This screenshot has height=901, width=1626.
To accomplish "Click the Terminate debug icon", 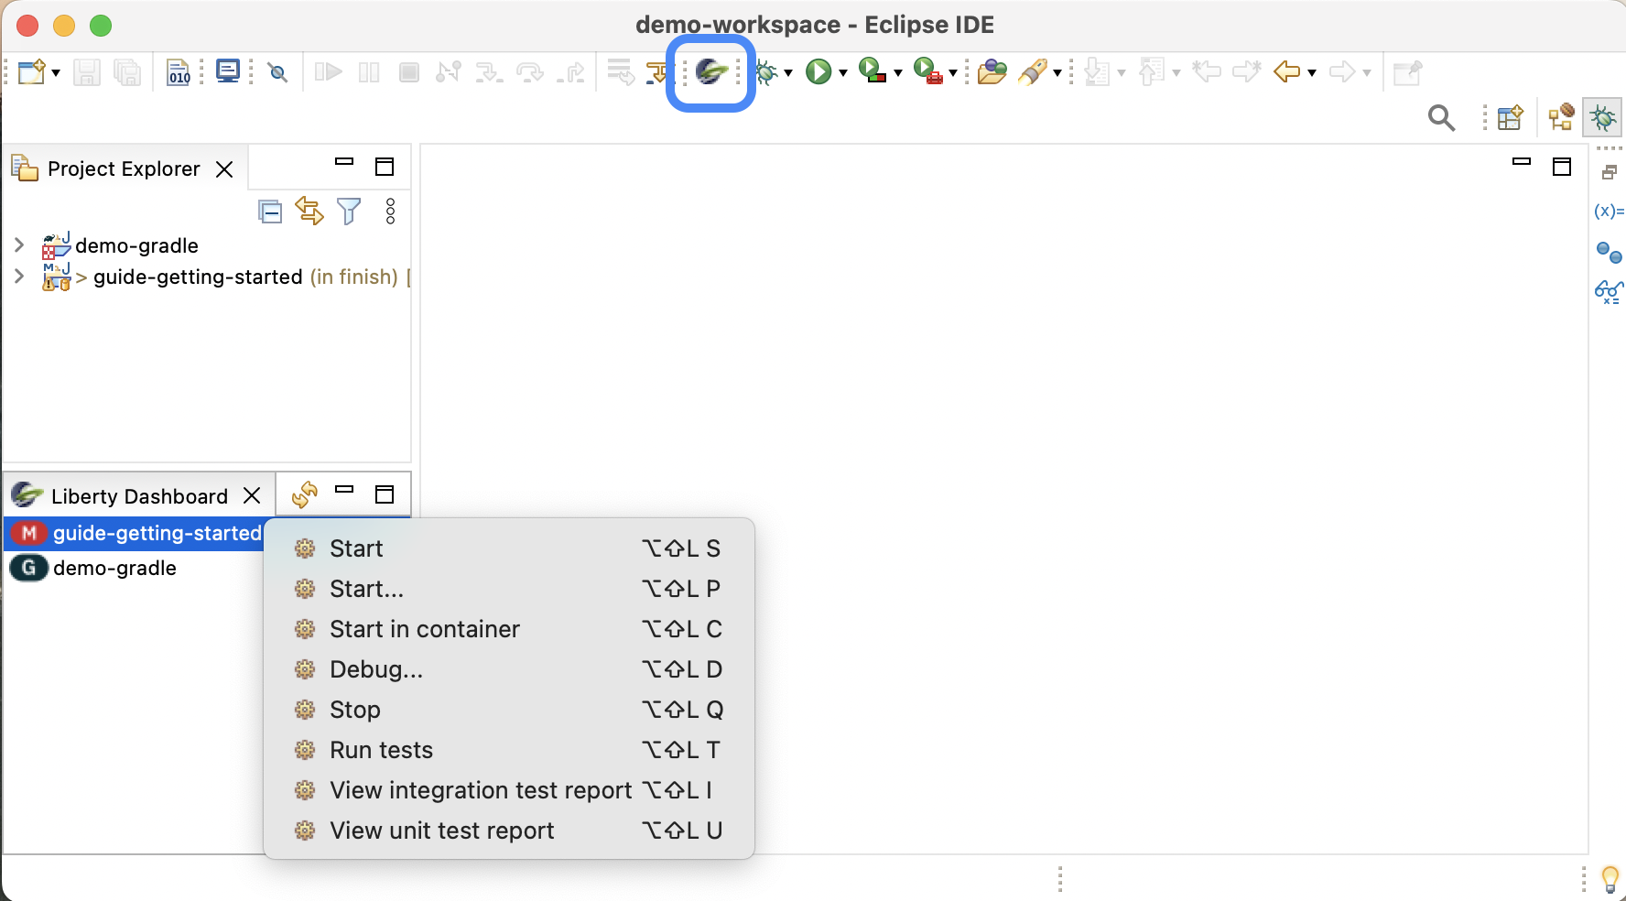I will click(x=409, y=72).
